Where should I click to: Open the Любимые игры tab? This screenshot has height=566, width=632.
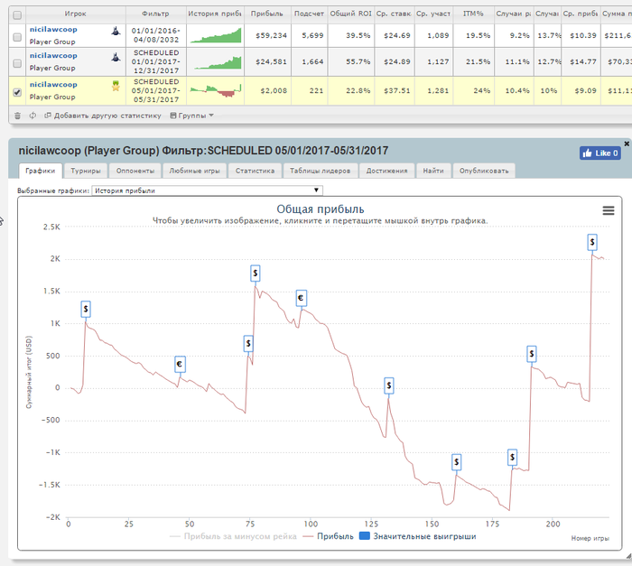pyautogui.click(x=194, y=171)
